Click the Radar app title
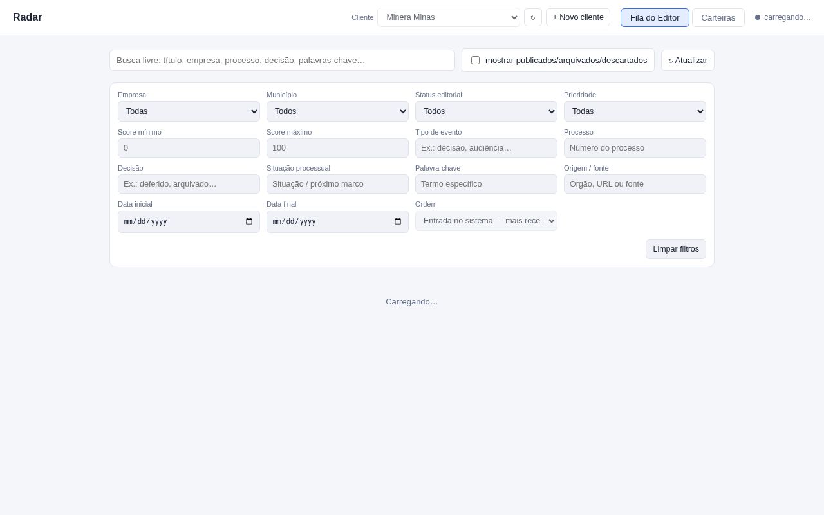Screen dimensions: 824x515 point(28,17)
